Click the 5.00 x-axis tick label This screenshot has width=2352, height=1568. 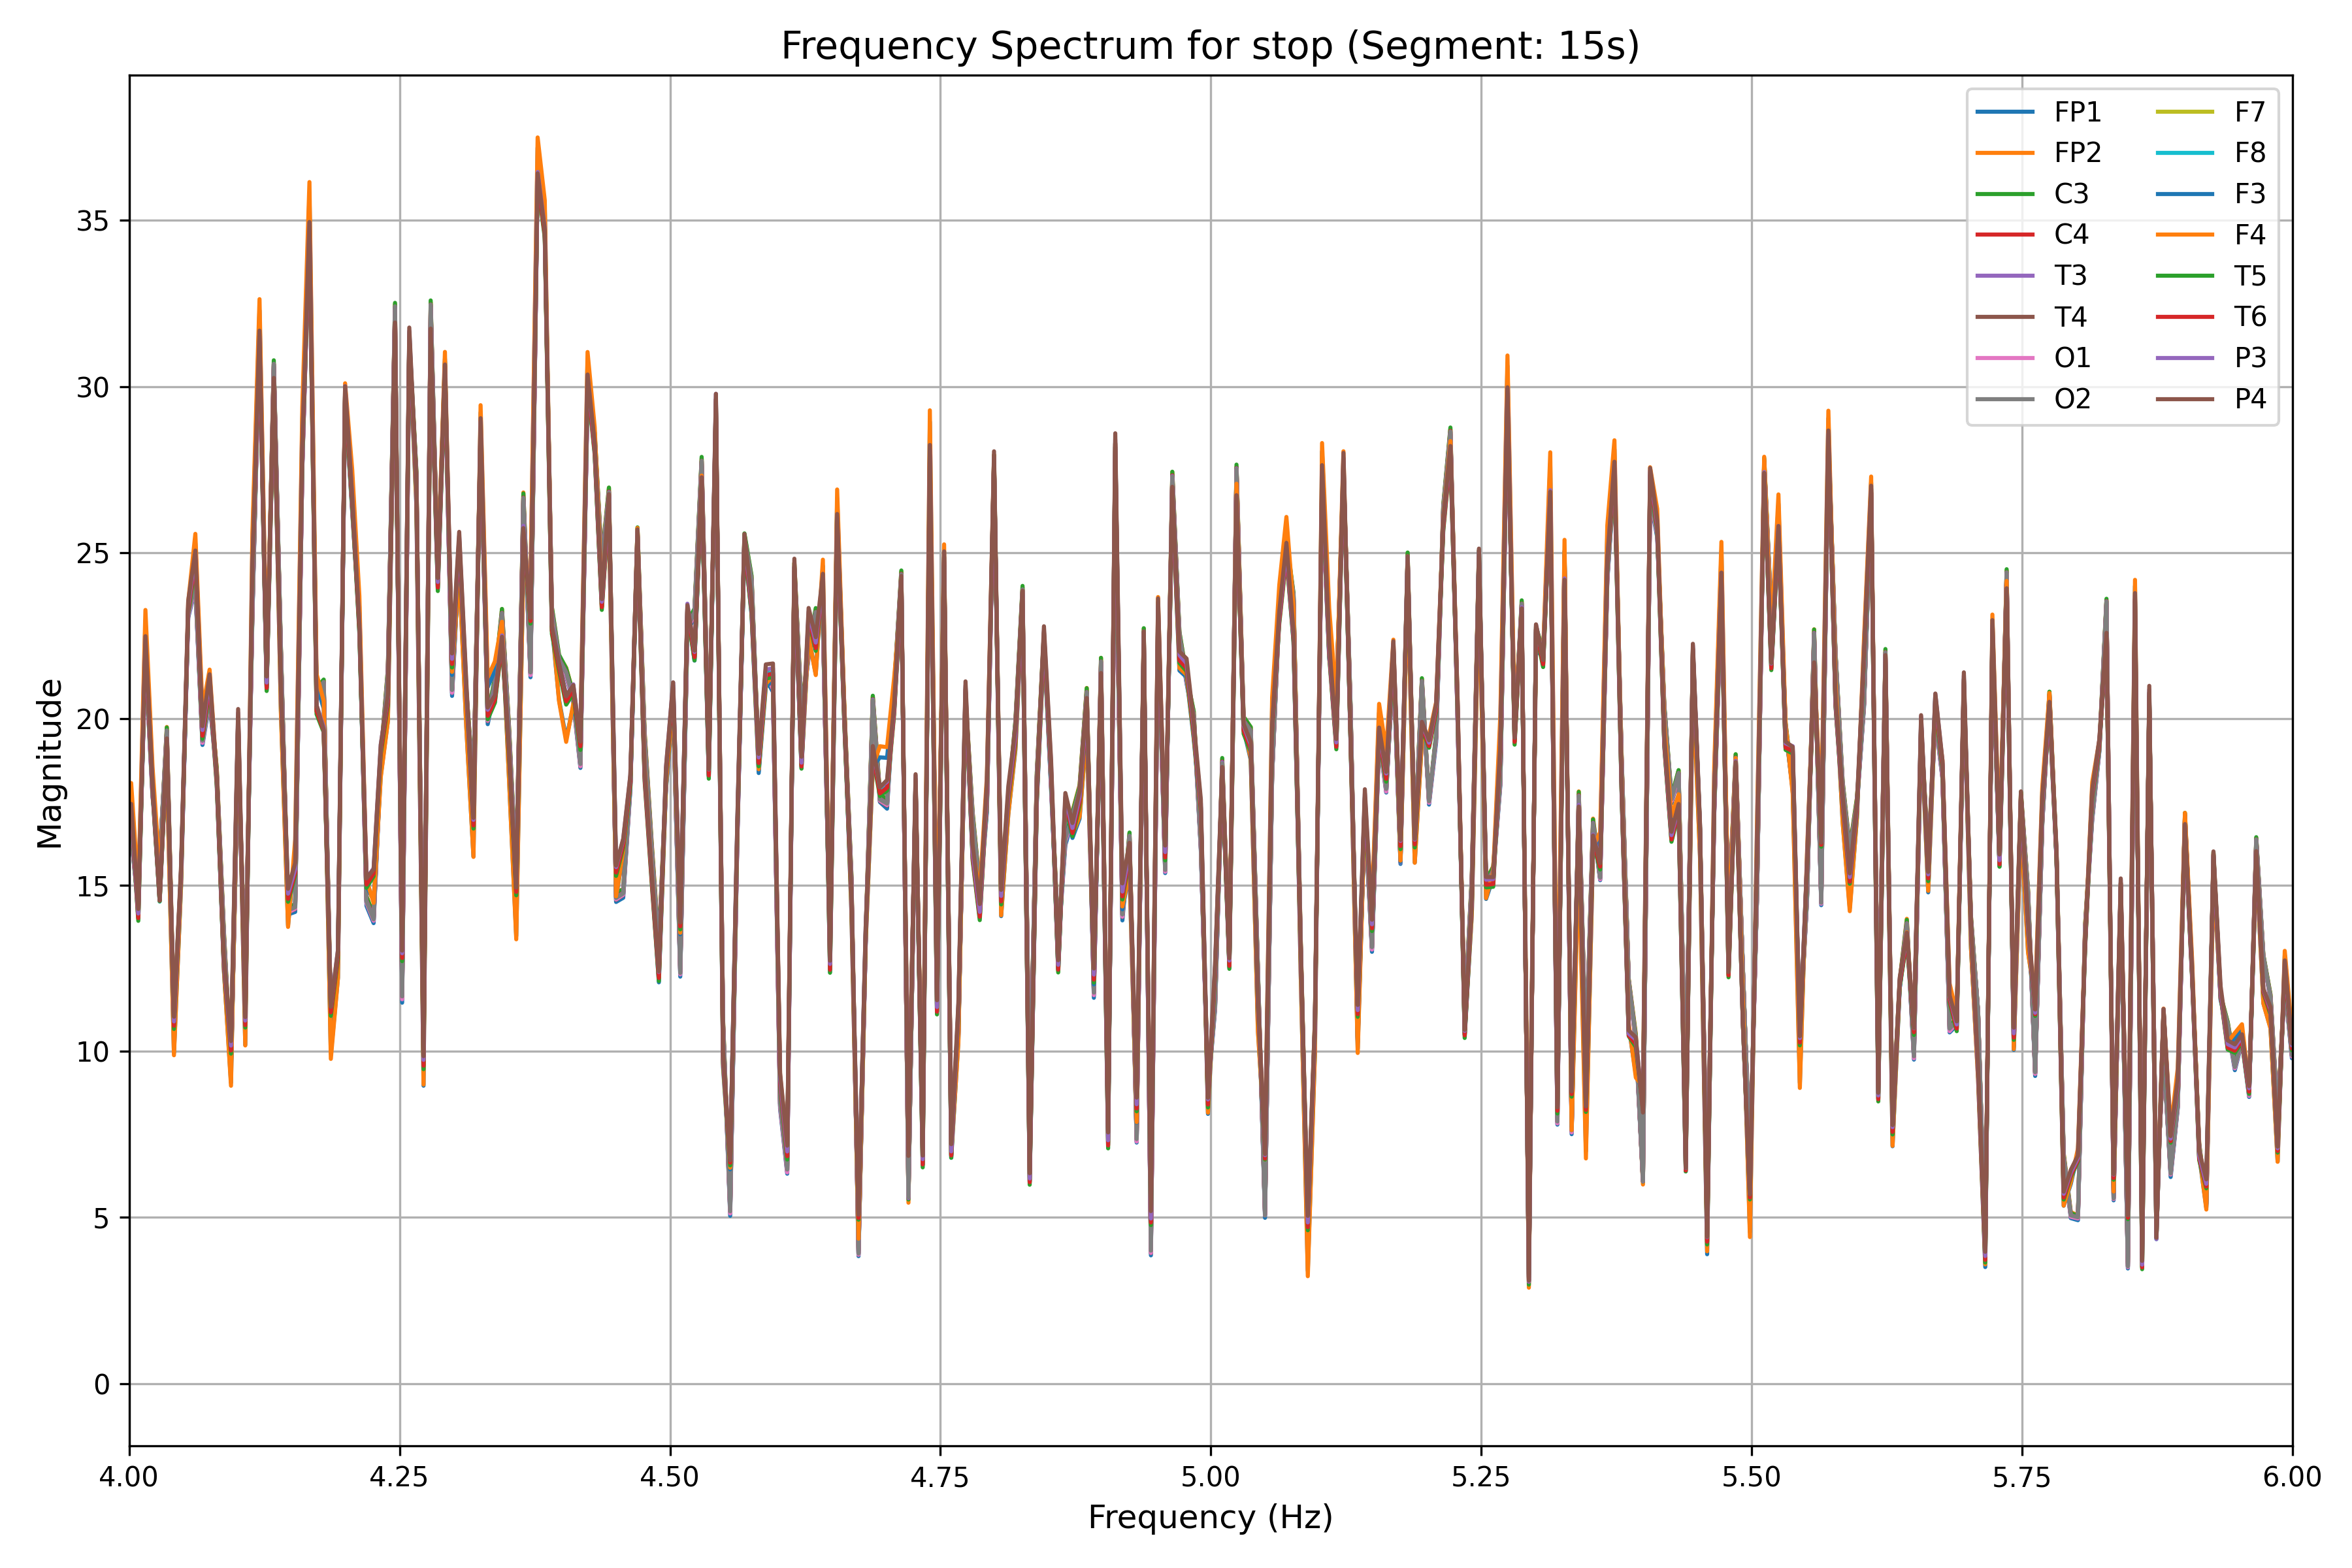coord(1211,1478)
